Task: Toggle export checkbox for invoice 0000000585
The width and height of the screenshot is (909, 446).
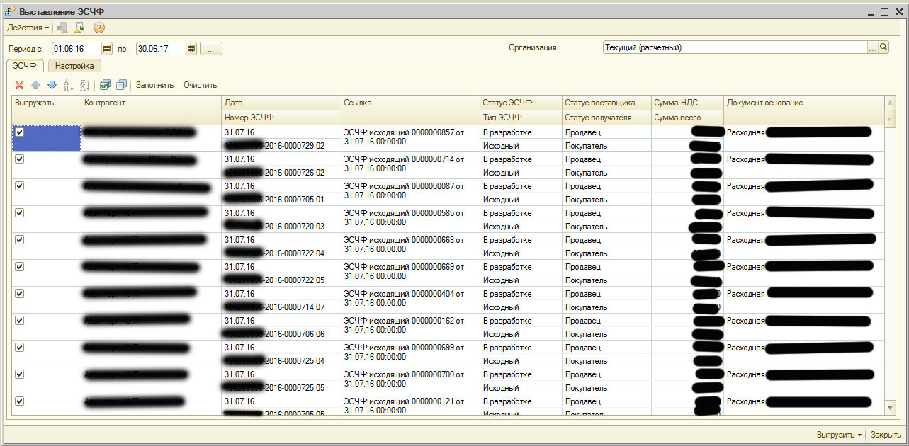Action: coord(20,213)
